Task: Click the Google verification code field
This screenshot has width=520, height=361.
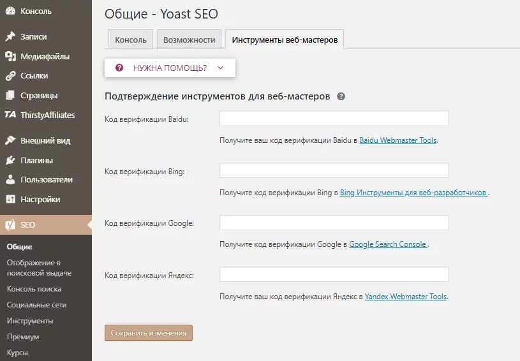Action: (x=334, y=223)
